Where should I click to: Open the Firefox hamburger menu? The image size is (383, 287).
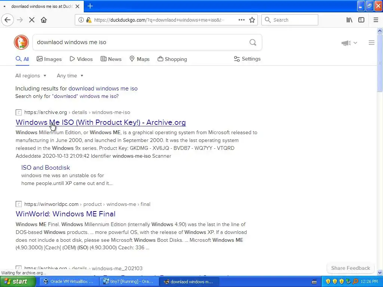(x=376, y=20)
